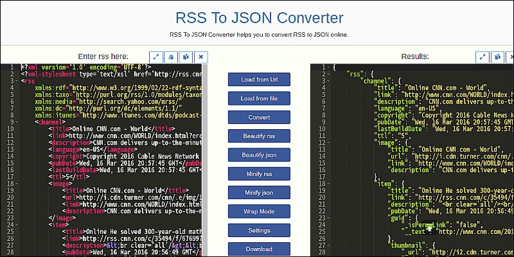The height and width of the screenshot is (257, 514).
Task: Collapse the "thumbnail" object fold in Results
Action: [x=328, y=245]
